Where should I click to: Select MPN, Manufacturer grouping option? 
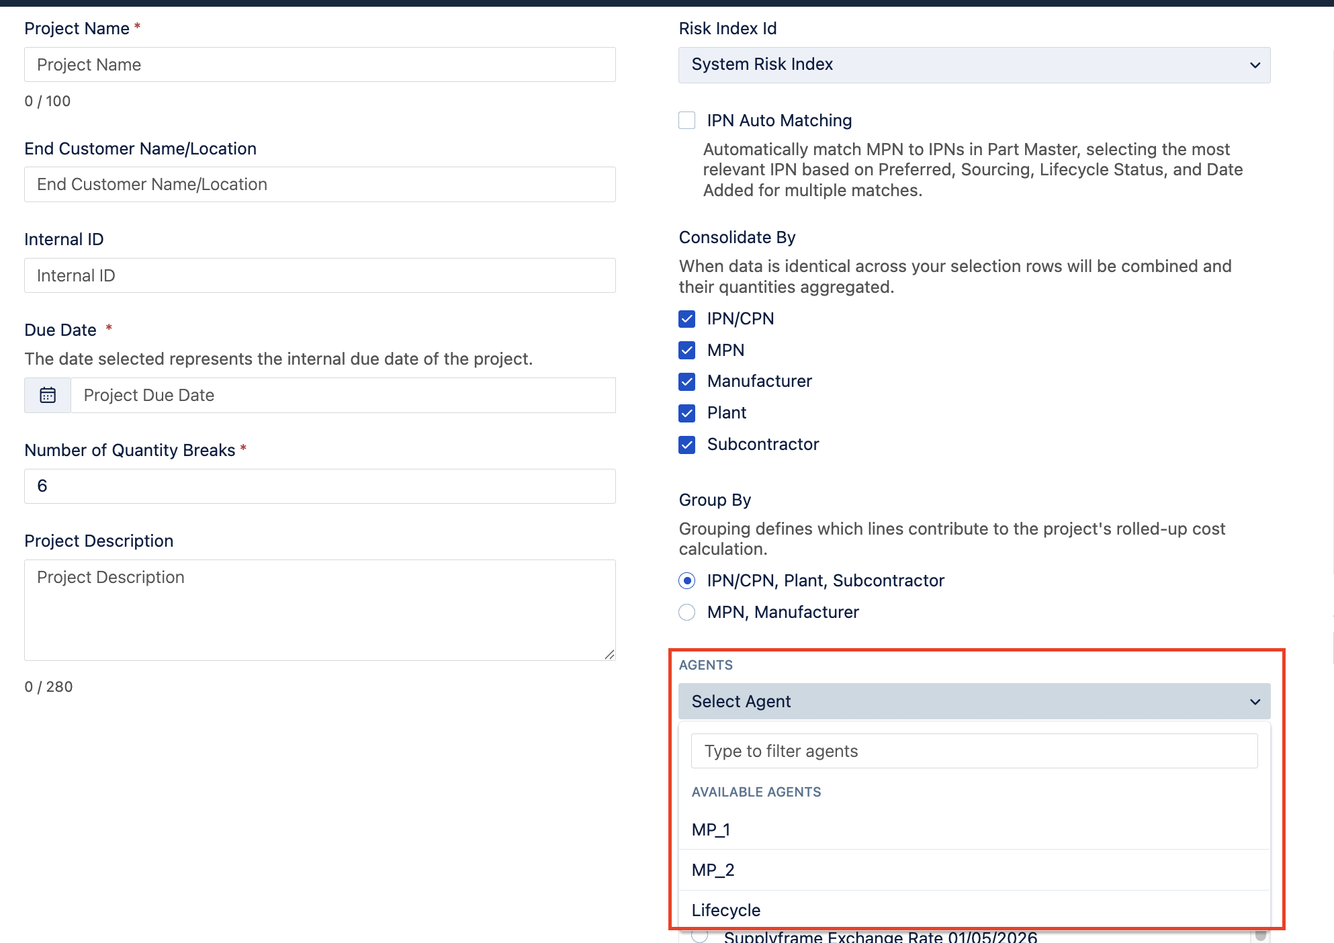pyautogui.click(x=686, y=612)
